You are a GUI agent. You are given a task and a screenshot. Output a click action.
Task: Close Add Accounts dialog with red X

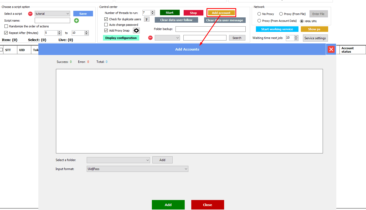[x=331, y=49]
